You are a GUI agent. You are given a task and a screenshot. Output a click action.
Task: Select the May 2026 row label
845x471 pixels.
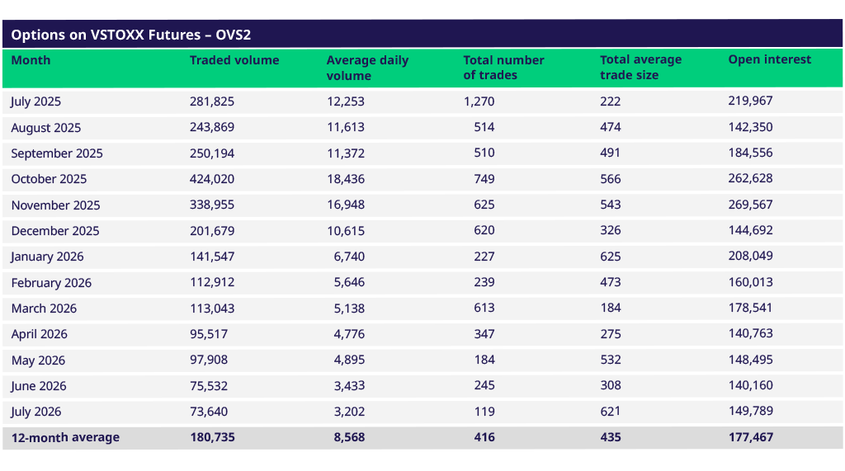click(x=38, y=360)
